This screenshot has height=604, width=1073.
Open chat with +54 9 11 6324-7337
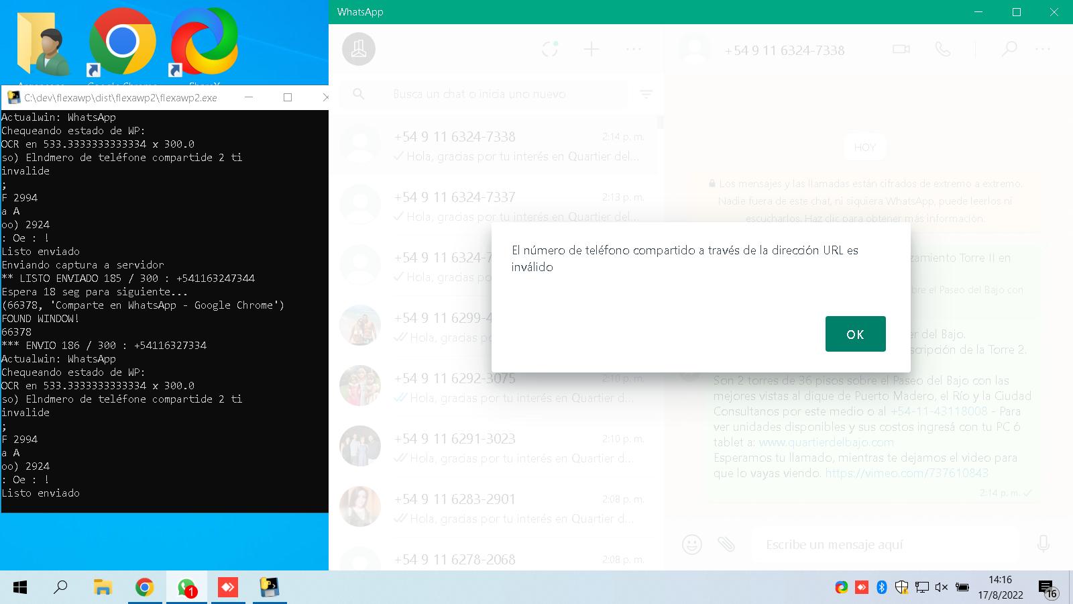[x=493, y=205]
